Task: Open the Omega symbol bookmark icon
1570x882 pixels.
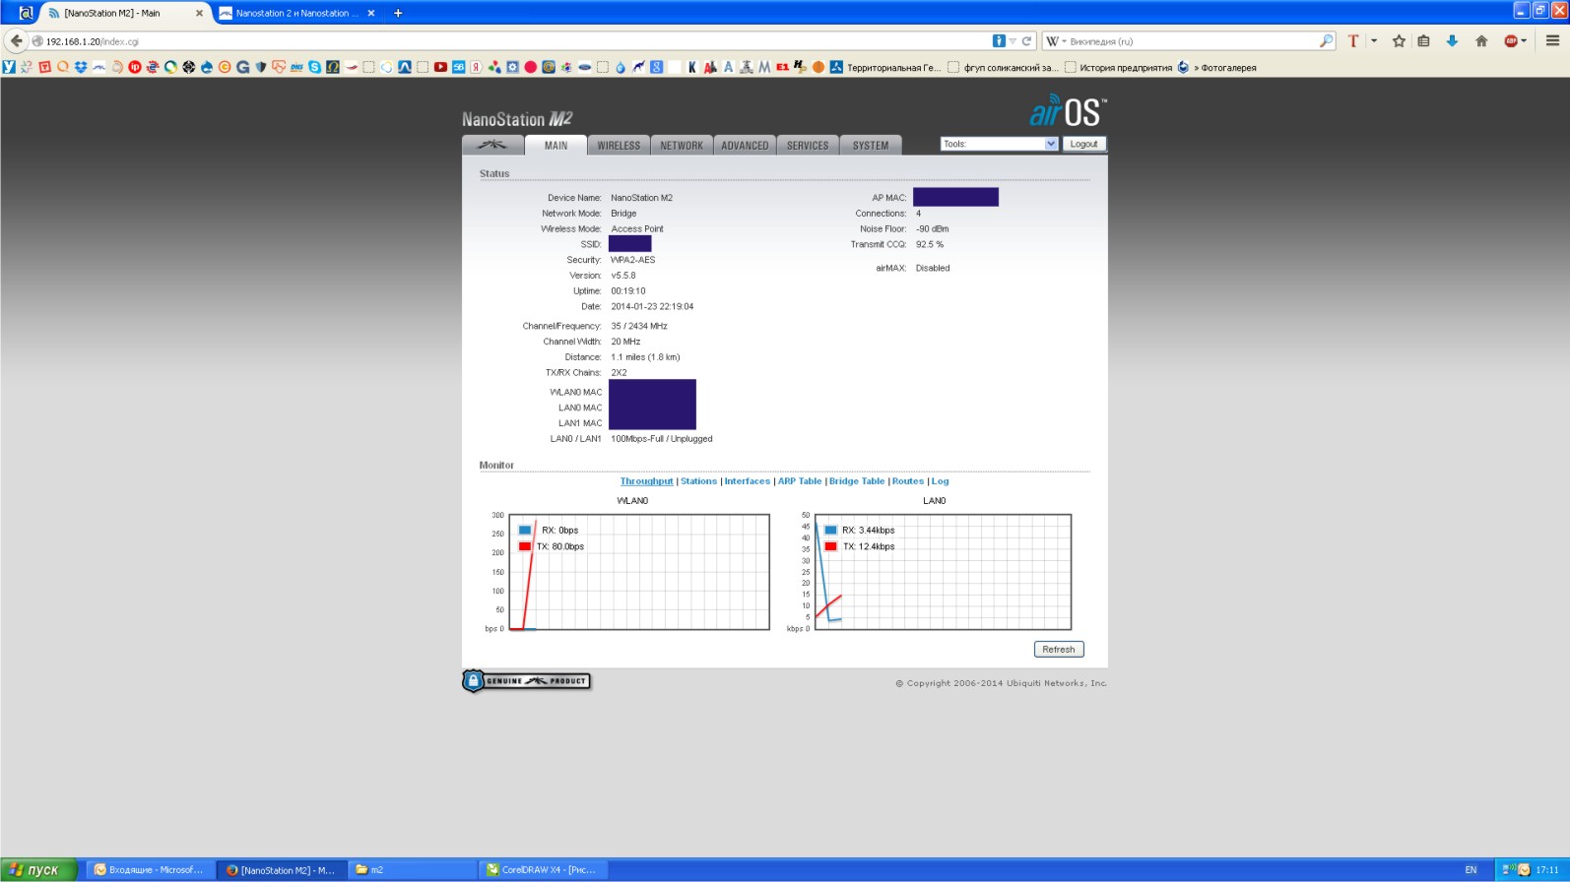Action: pos(332,67)
